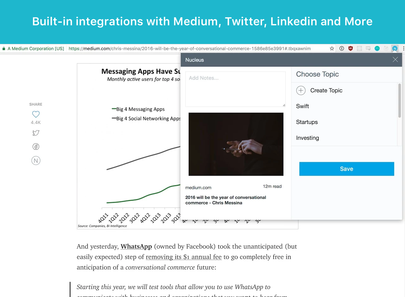
Task: Click the Choose Topic heading
Action: [317, 74]
